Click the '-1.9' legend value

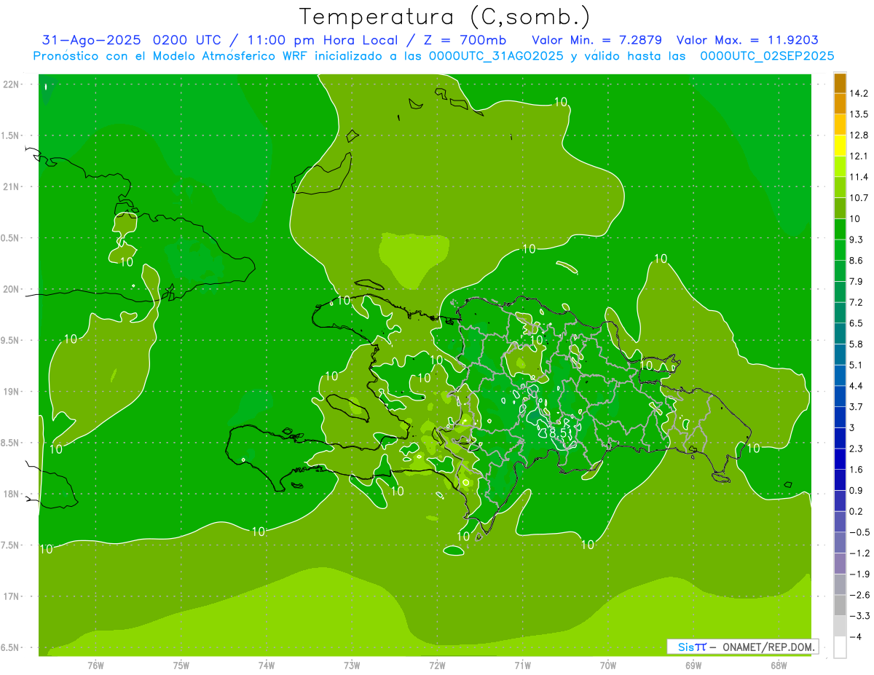click(x=860, y=574)
